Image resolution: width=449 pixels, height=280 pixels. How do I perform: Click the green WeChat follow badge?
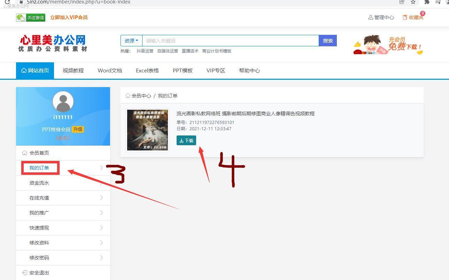(31, 17)
